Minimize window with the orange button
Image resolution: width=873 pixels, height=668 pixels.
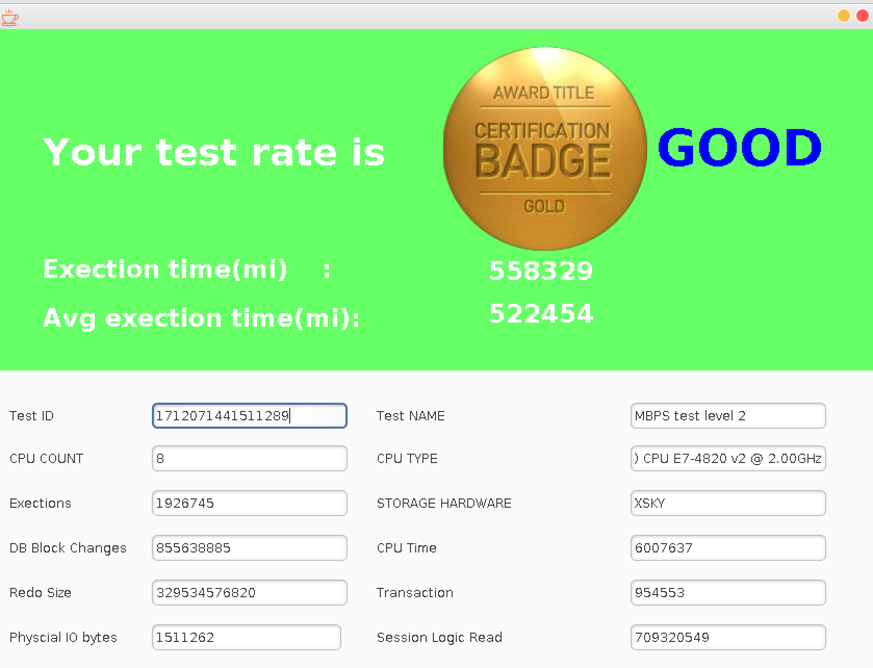[844, 16]
